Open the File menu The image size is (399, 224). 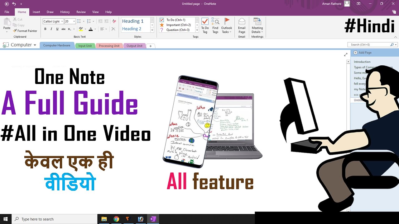pos(7,12)
